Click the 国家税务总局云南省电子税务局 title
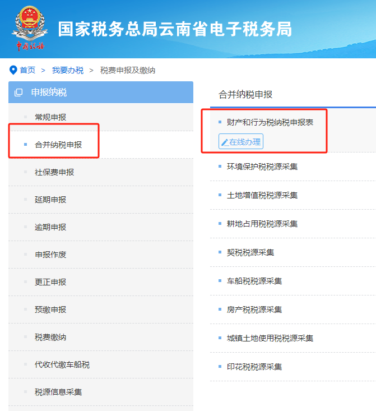Viewport: 376px width, 411px height. pos(175,29)
